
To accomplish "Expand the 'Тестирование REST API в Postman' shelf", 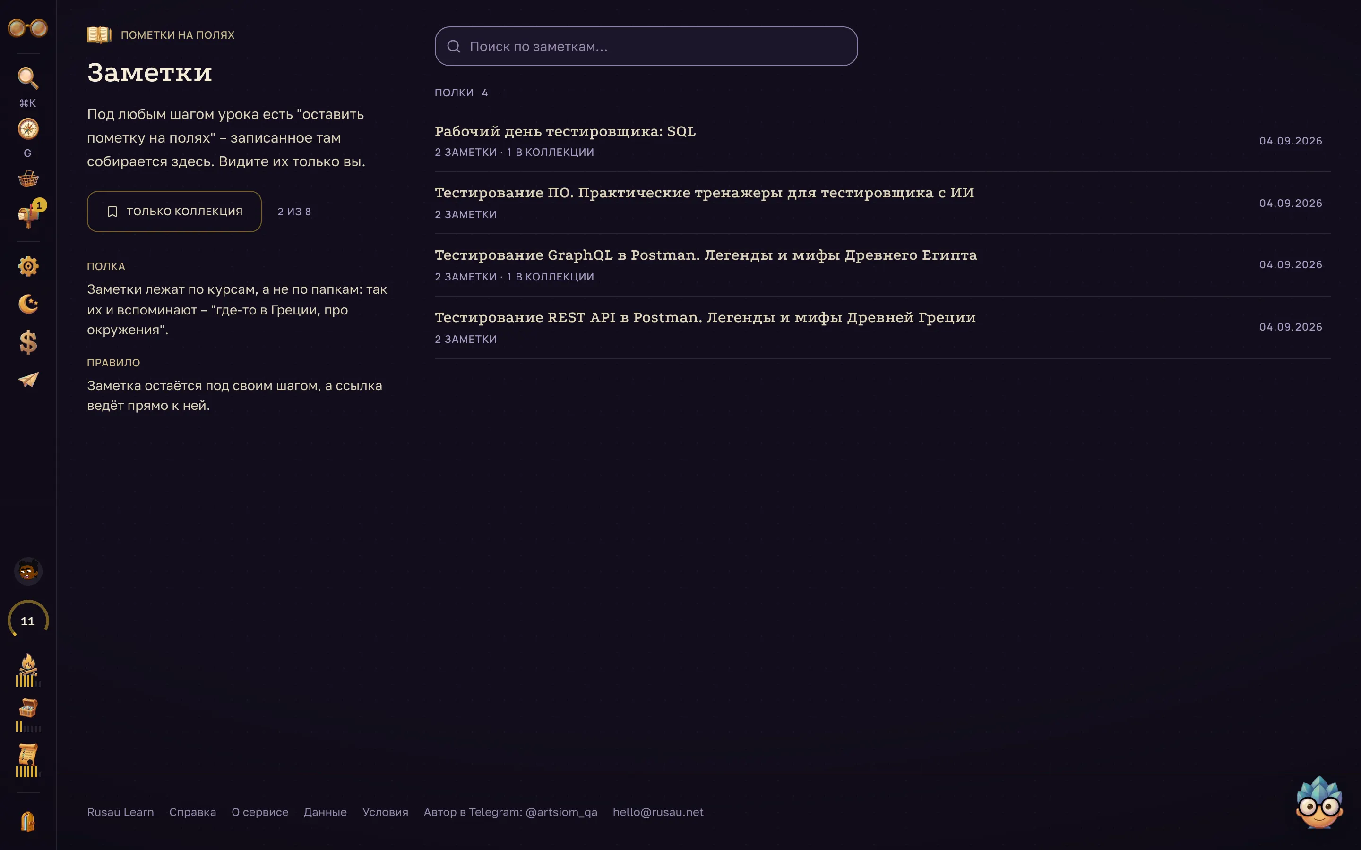I will (882, 327).
